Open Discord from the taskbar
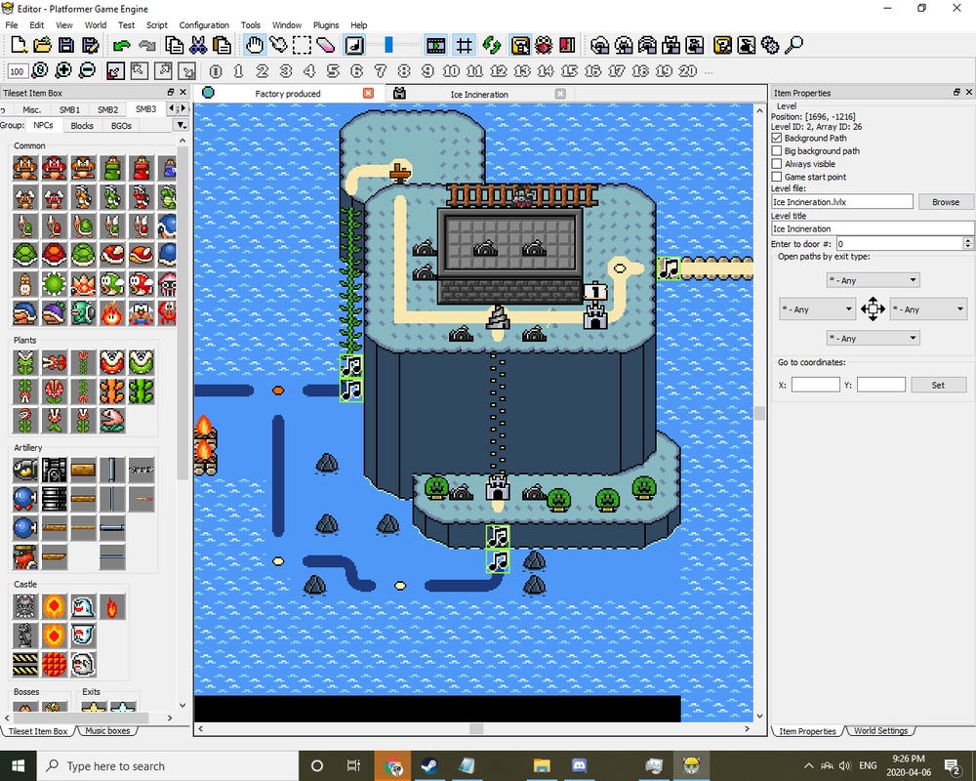976x781 pixels. pyautogui.click(x=579, y=765)
